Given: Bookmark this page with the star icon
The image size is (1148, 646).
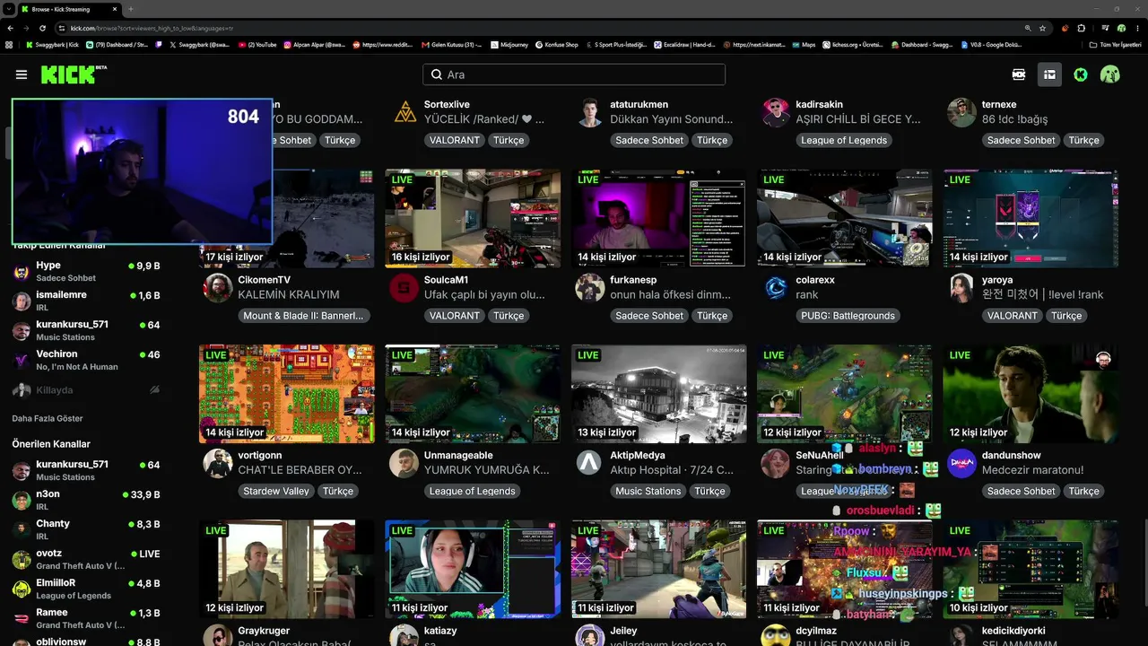Looking at the screenshot, I should point(1042,28).
